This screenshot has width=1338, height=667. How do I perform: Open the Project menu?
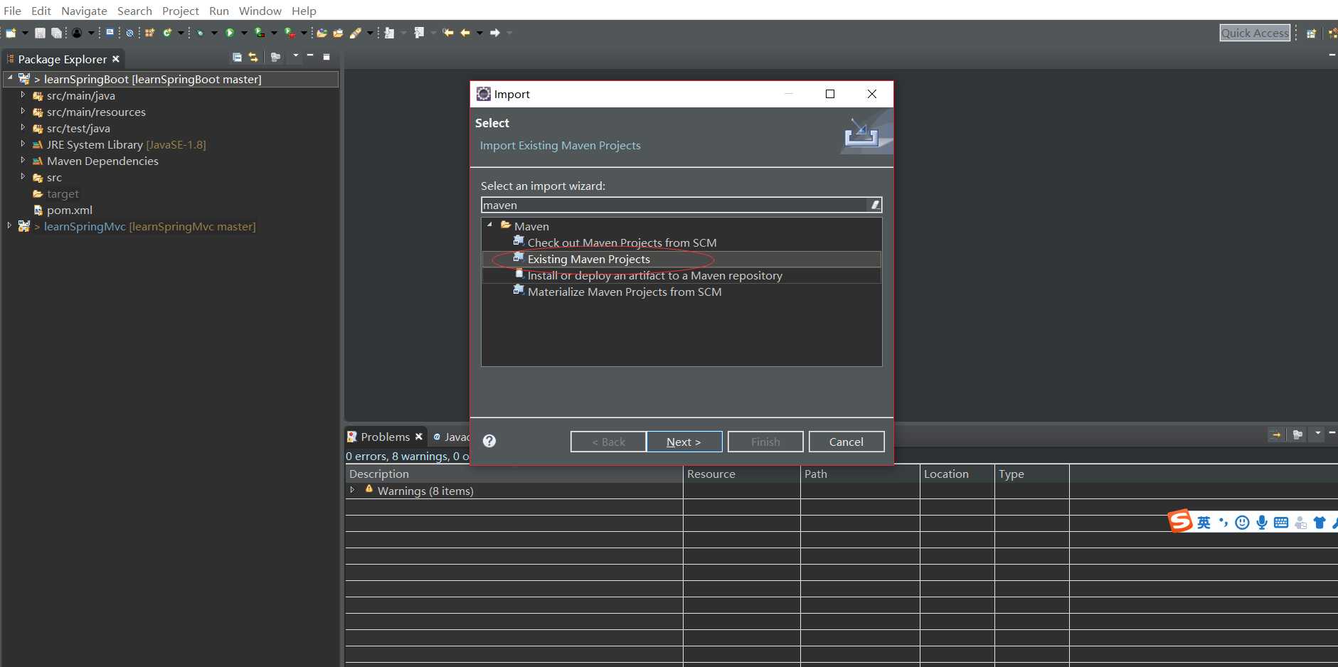[180, 11]
